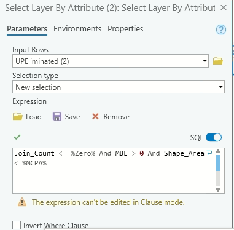The image size is (234, 230).
Task: Toggle the SQL mode switch off
Action: (x=214, y=137)
